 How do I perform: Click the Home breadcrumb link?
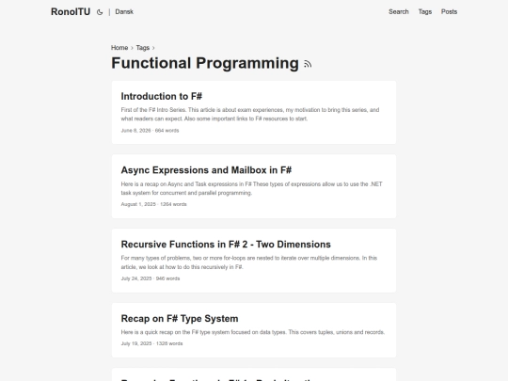(119, 48)
